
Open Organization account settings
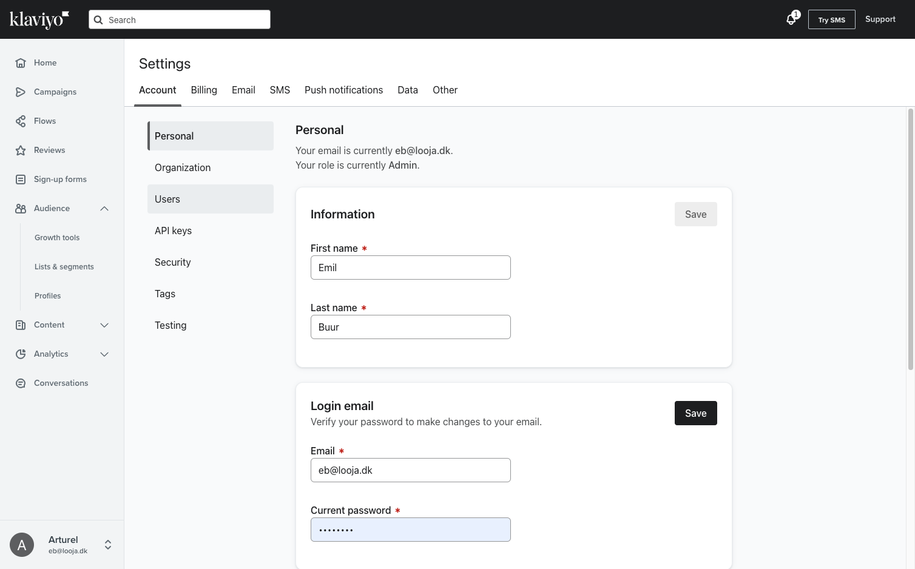coord(211,167)
